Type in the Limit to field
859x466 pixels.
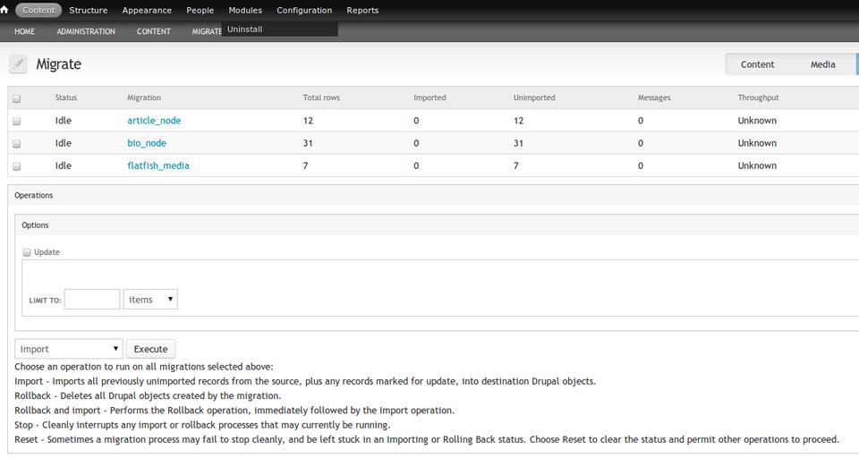(92, 300)
